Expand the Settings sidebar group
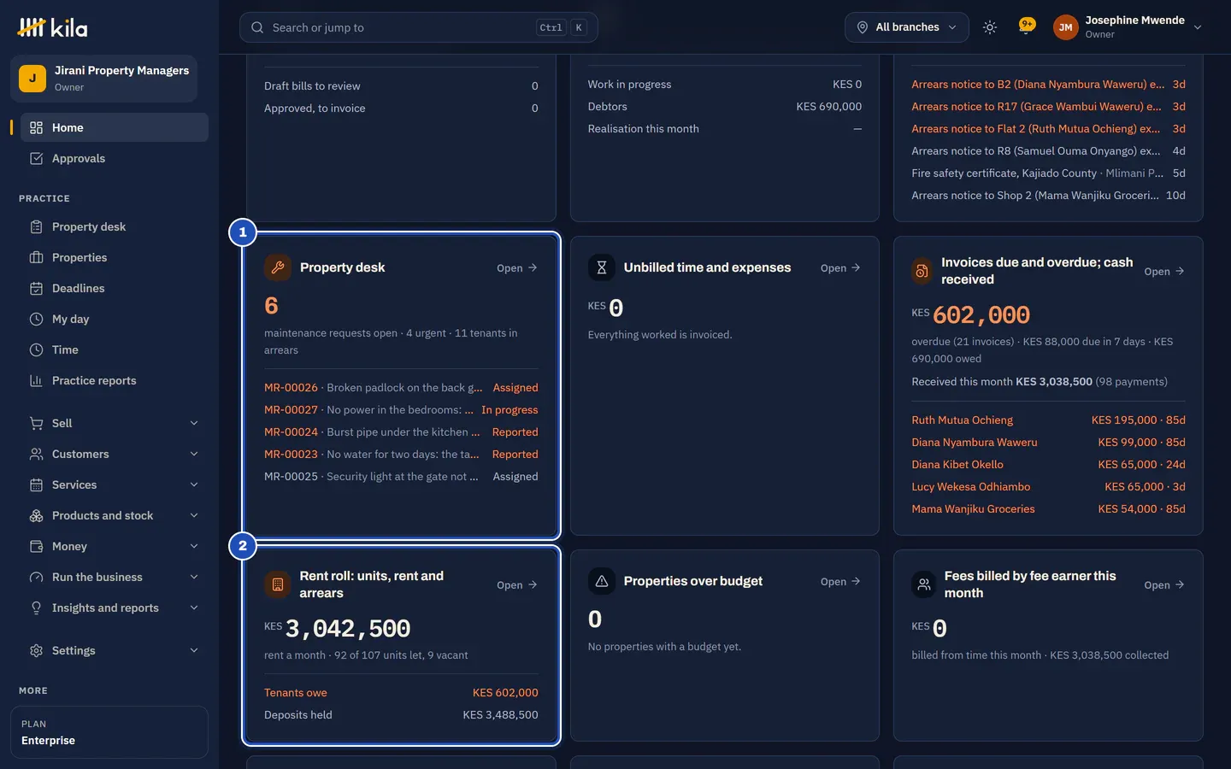 [115, 650]
